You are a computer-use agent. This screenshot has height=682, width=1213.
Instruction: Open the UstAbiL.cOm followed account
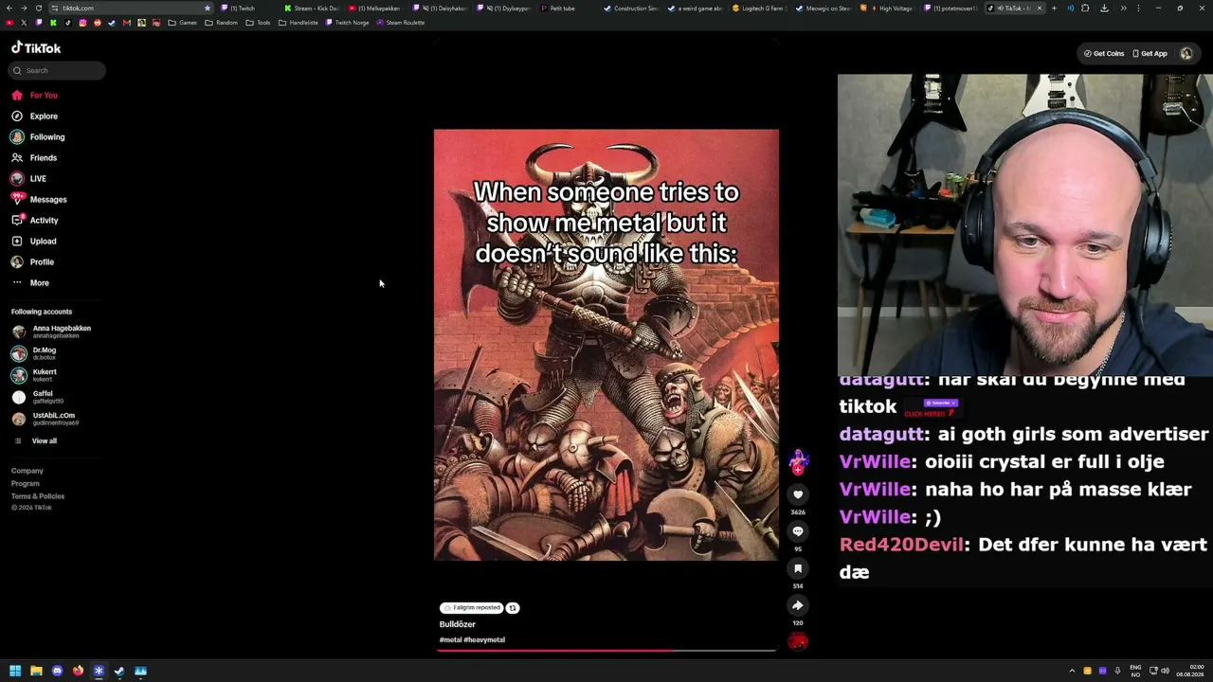click(x=45, y=419)
